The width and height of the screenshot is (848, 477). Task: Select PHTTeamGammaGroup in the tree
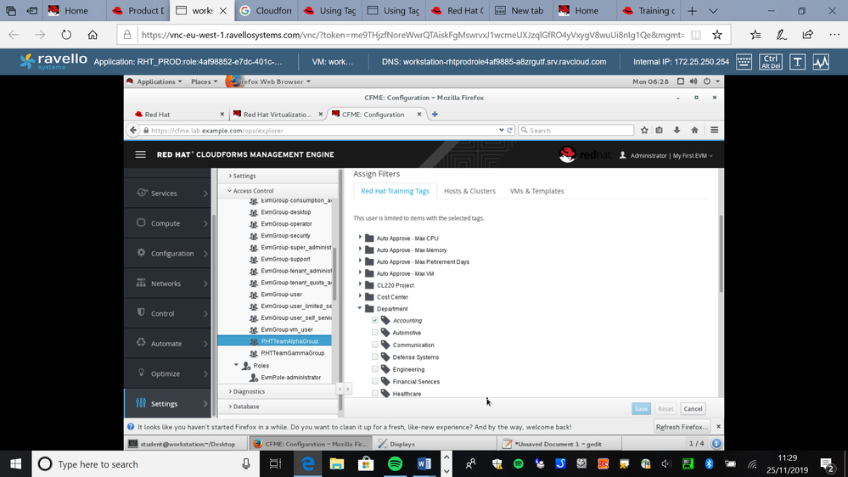pyautogui.click(x=292, y=353)
